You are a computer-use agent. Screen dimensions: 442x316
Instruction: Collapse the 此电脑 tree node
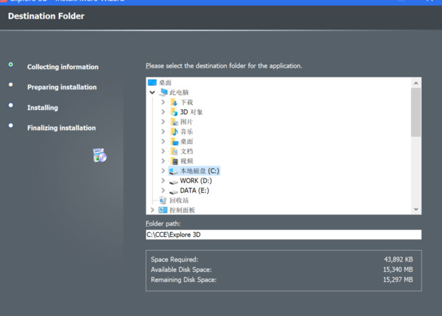pos(152,93)
